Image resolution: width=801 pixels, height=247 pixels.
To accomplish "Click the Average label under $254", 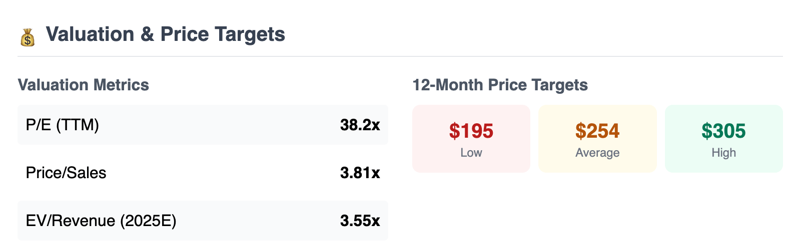I will click(x=597, y=153).
